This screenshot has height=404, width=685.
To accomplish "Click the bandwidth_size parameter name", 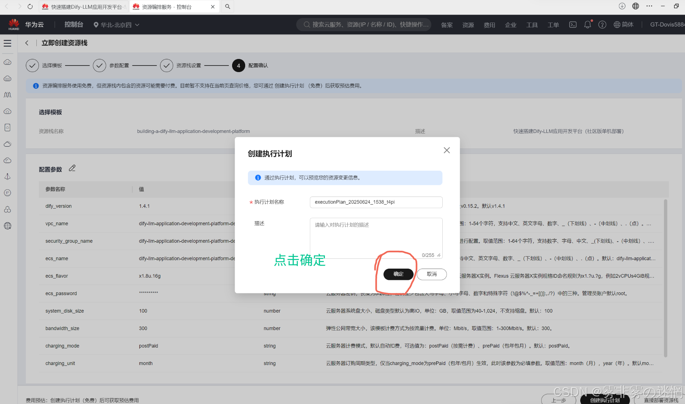I will pos(62,328).
